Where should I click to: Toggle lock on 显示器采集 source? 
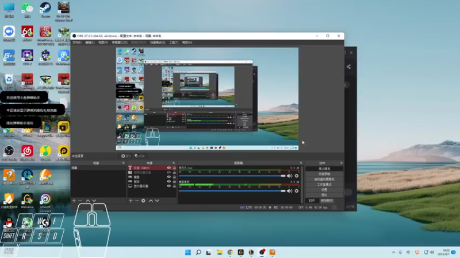(x=174, y=186)
